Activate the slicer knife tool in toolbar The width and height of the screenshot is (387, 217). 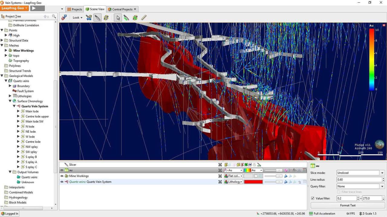[97, 17]
